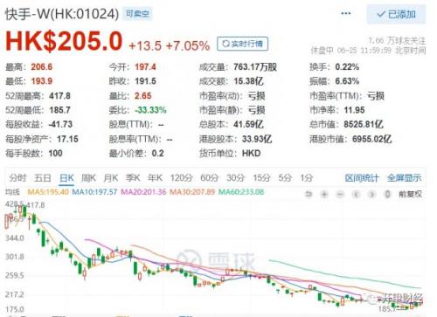437x317 pixels.
Task: Click the reset chart view icon
Action: tap(309, 194)
